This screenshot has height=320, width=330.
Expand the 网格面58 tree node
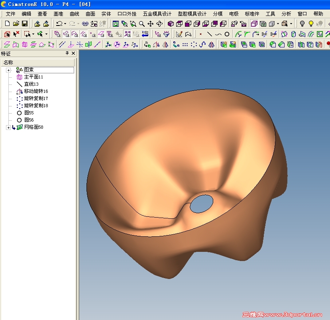pyautogui.click(x=8, y=128)
